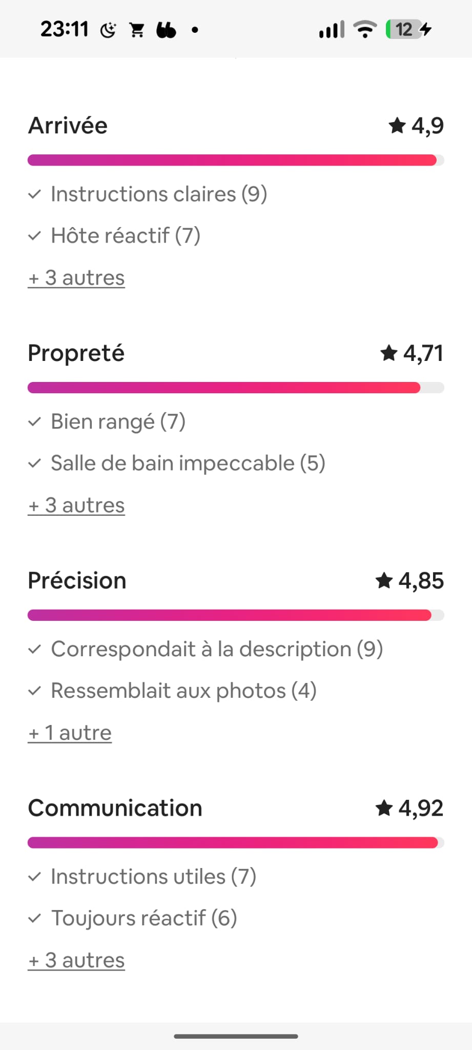Tap the shopping cart status bar icon
The height and width of the screenshot is (1050, 472).
point(137,30)
